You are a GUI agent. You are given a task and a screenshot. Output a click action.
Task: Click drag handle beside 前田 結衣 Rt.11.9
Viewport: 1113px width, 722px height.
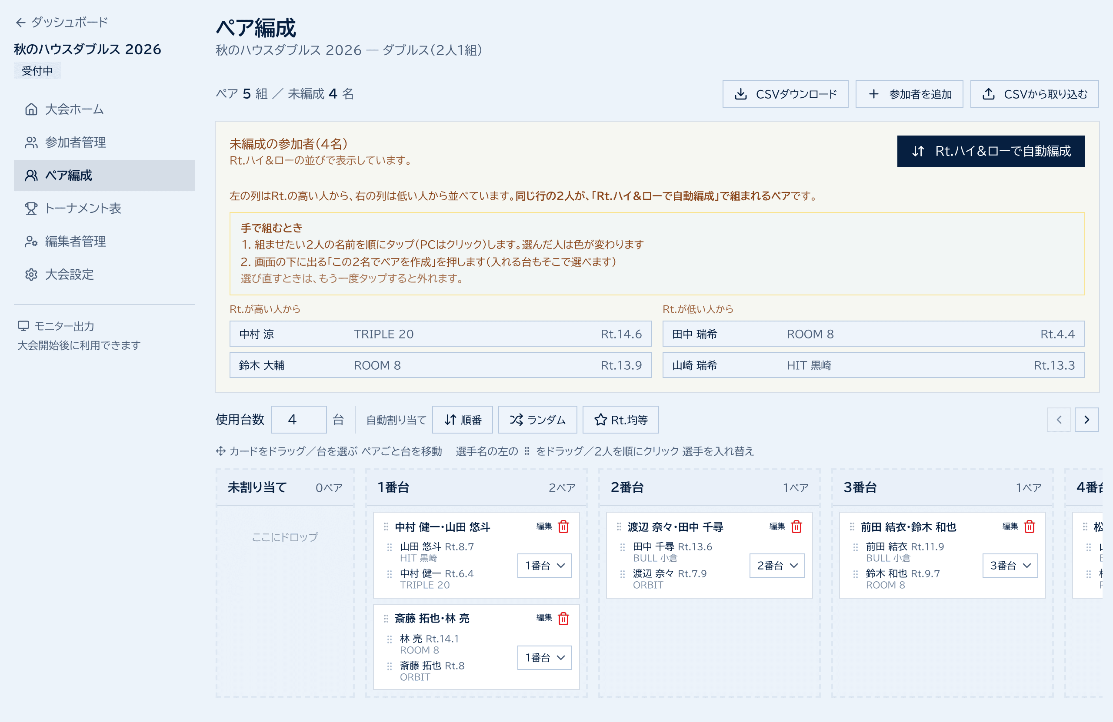(x=855, y=547)
